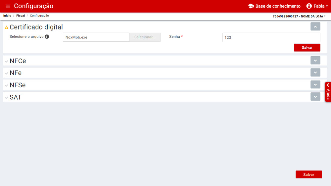Click the checkmark icon beside SAT
The image size is (331, 186).
pyautogui.click(x=7, y=98)
